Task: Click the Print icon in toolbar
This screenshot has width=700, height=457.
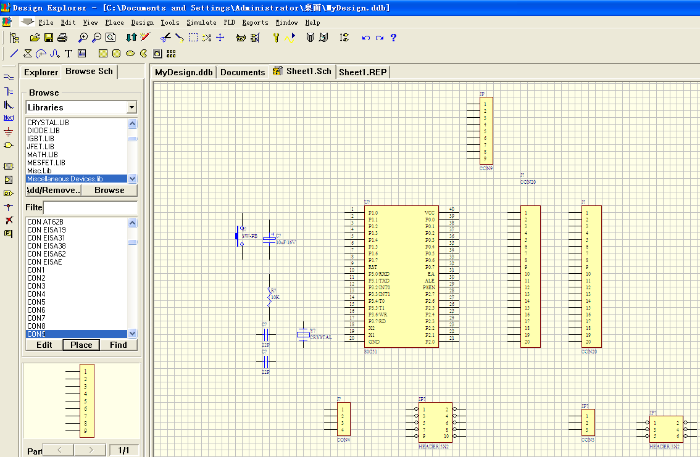Action: (62, 38)
